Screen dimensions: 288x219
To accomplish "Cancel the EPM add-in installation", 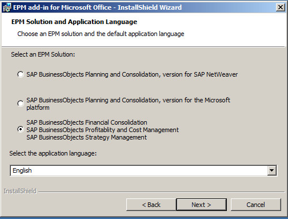I will (255, 205).
